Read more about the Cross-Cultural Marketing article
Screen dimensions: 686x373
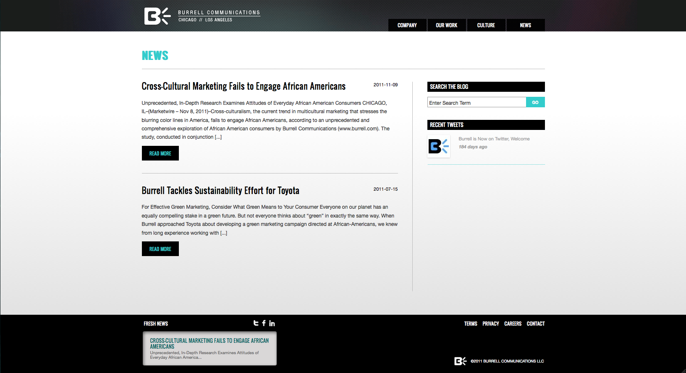tap(160, 153)
